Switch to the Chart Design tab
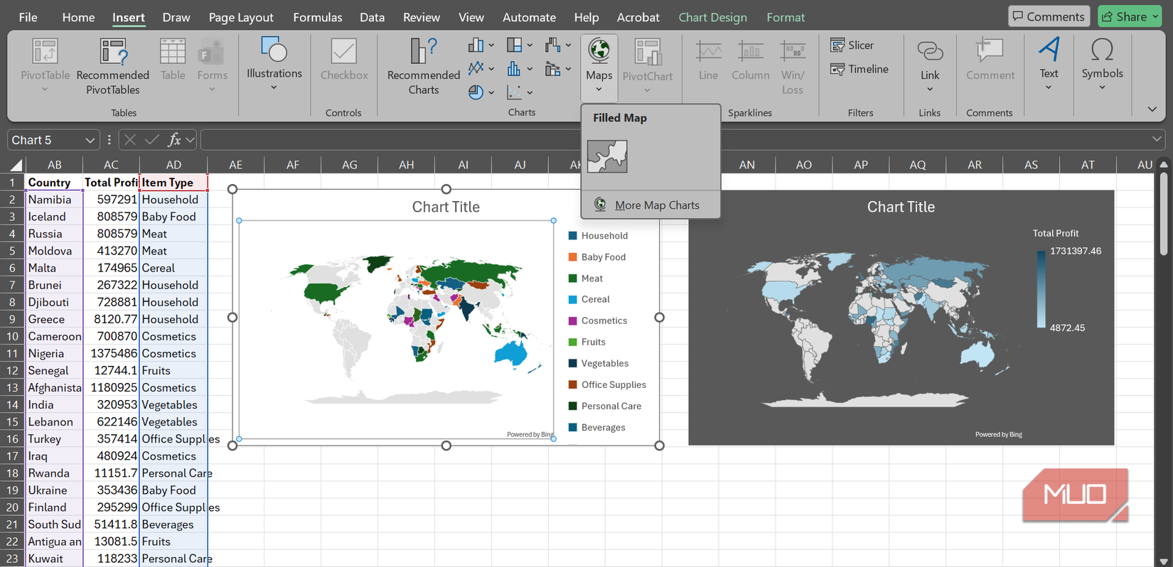The image size is (1173, 567). pyautogui.click(x=712, y=17)
